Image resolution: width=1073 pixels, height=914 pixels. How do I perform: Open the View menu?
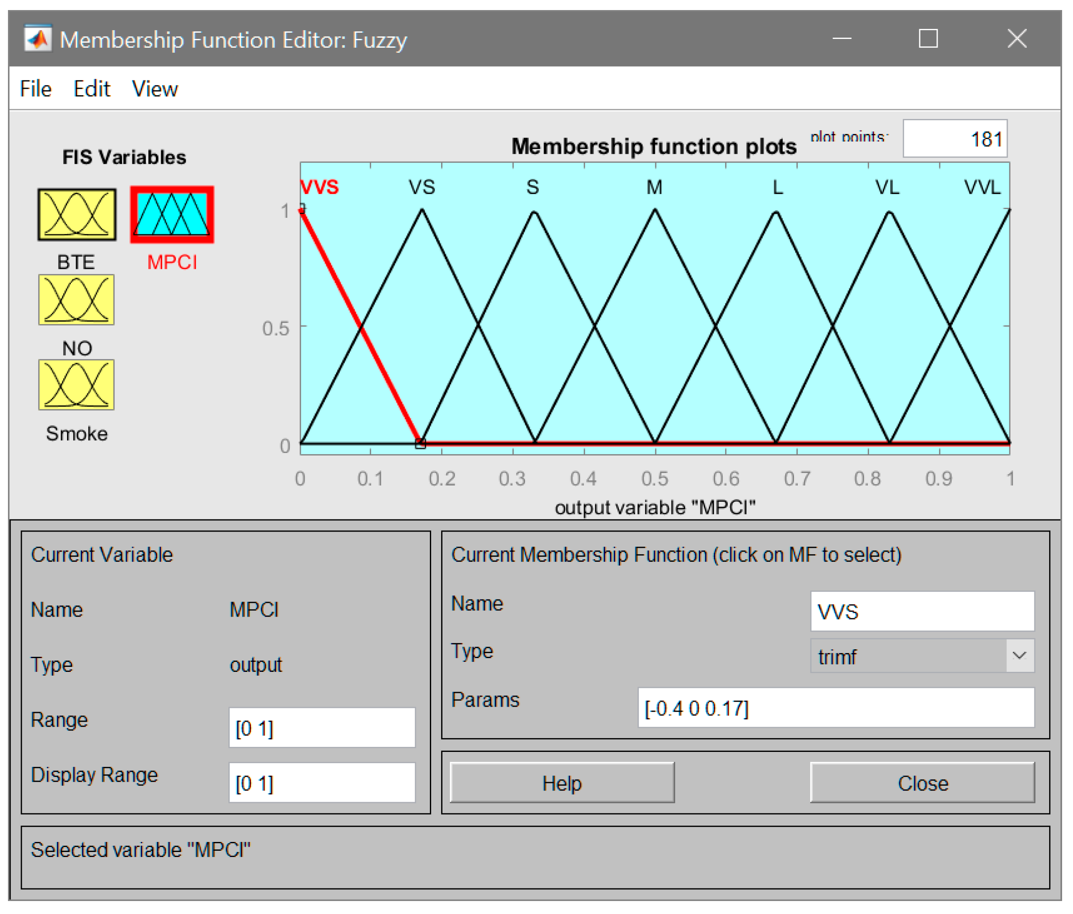pyautogui.click(x=155, y=89)
